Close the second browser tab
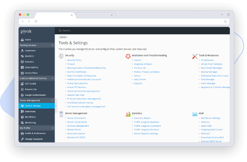The height and width of the screenshot is (162, 247). (112, 15)
